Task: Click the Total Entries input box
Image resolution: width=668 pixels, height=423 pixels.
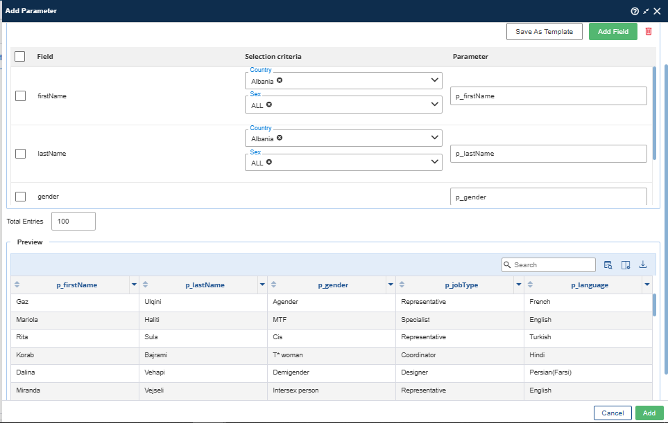Action: [73, 222]
